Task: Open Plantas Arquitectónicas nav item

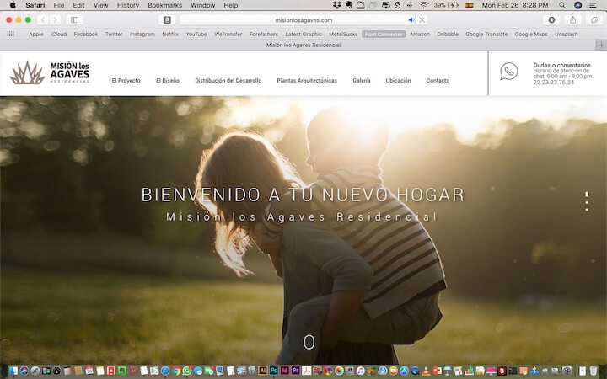Action: pyautogui.click(x=307, y=81)
